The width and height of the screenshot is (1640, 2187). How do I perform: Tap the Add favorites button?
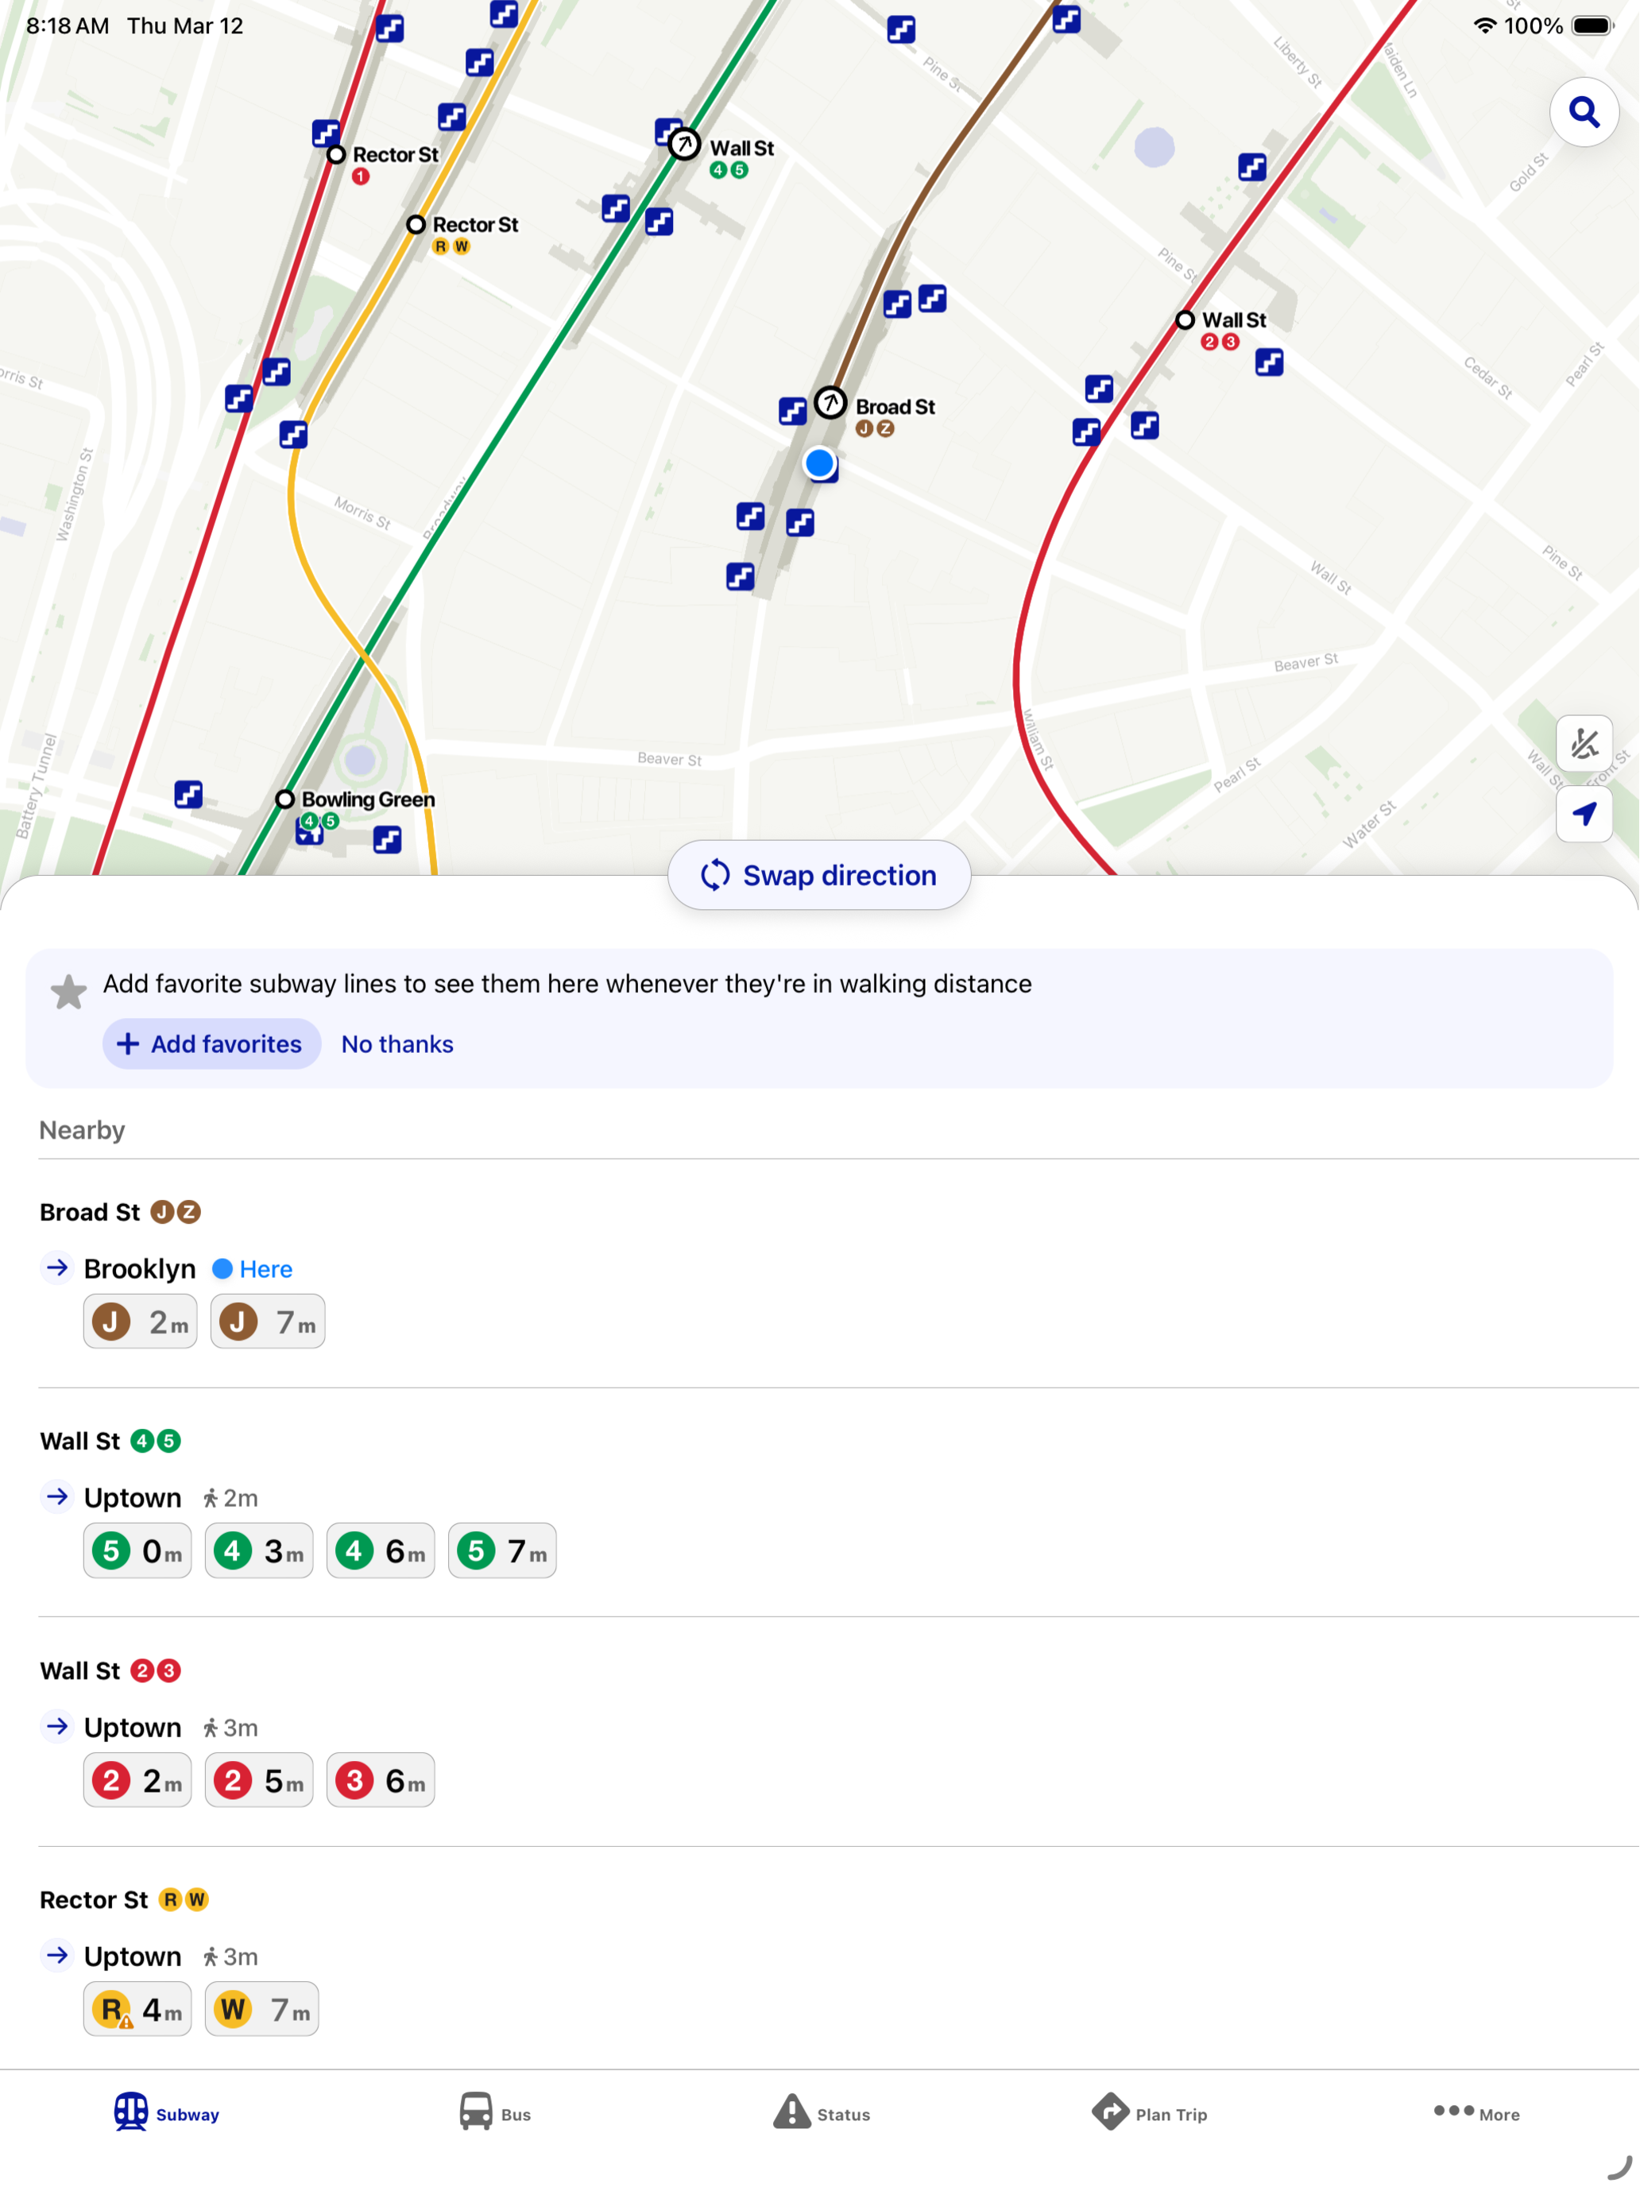(x=211, y=1044)
